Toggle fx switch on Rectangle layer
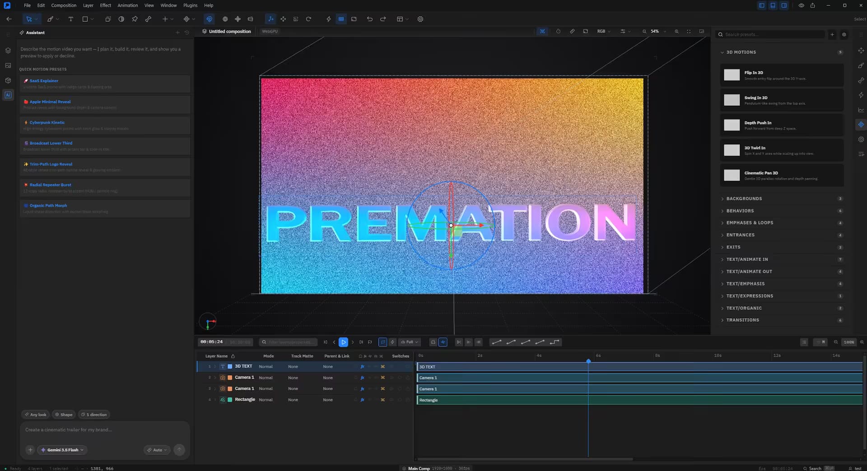 362,400
